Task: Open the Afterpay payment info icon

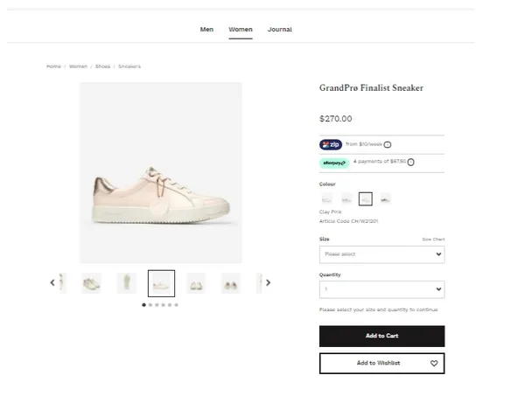Action: tap(410, 162)
